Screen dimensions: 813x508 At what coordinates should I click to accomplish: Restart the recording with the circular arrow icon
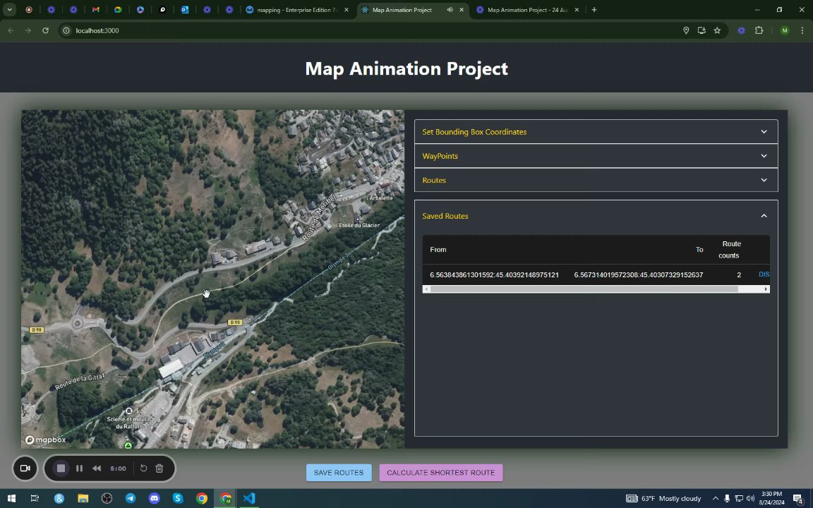point(144,468)
